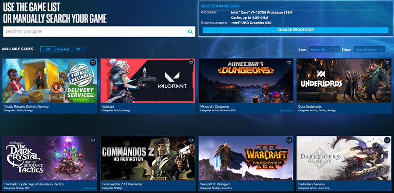Viewport: 394px width, 193px height.
Task: Open the Valorant title link
Action: coord(108,107)
